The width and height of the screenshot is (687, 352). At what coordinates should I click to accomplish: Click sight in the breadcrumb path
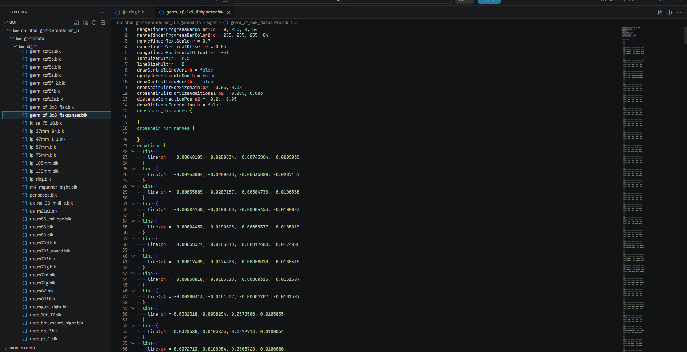[x=212, y=23]
